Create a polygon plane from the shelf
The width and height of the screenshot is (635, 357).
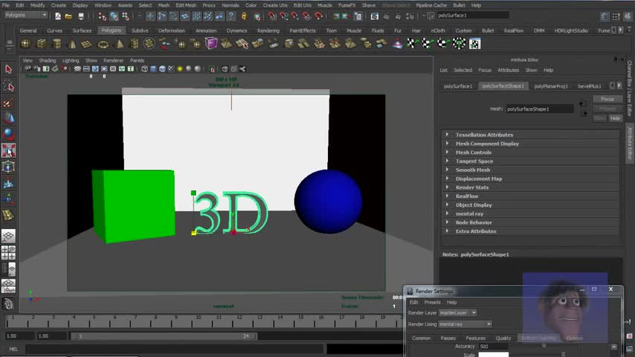click(87, 44)
